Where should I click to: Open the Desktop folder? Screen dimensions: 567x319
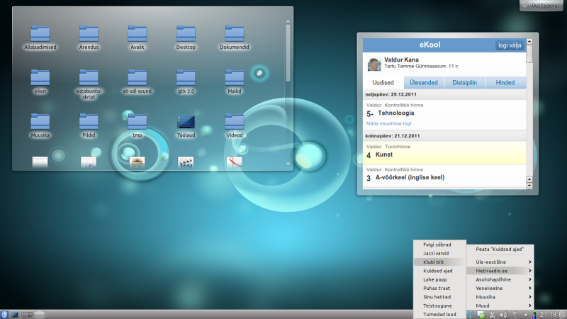click(x=186, y=37)
